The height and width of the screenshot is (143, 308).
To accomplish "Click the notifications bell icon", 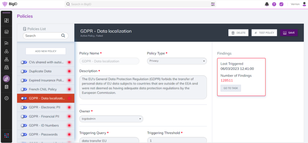I will 267,4.
